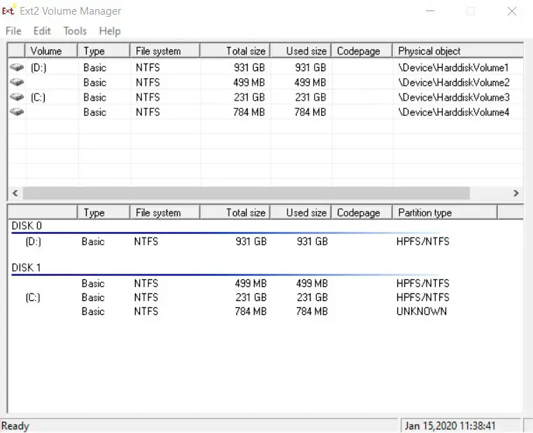Click 231 GB used size in top list

point(311,97)
